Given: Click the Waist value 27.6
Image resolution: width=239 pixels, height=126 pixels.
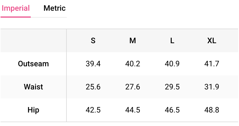Looking at the screenshot, I should (133, 87).
